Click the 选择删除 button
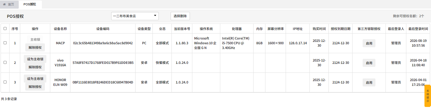 point(180,16)
